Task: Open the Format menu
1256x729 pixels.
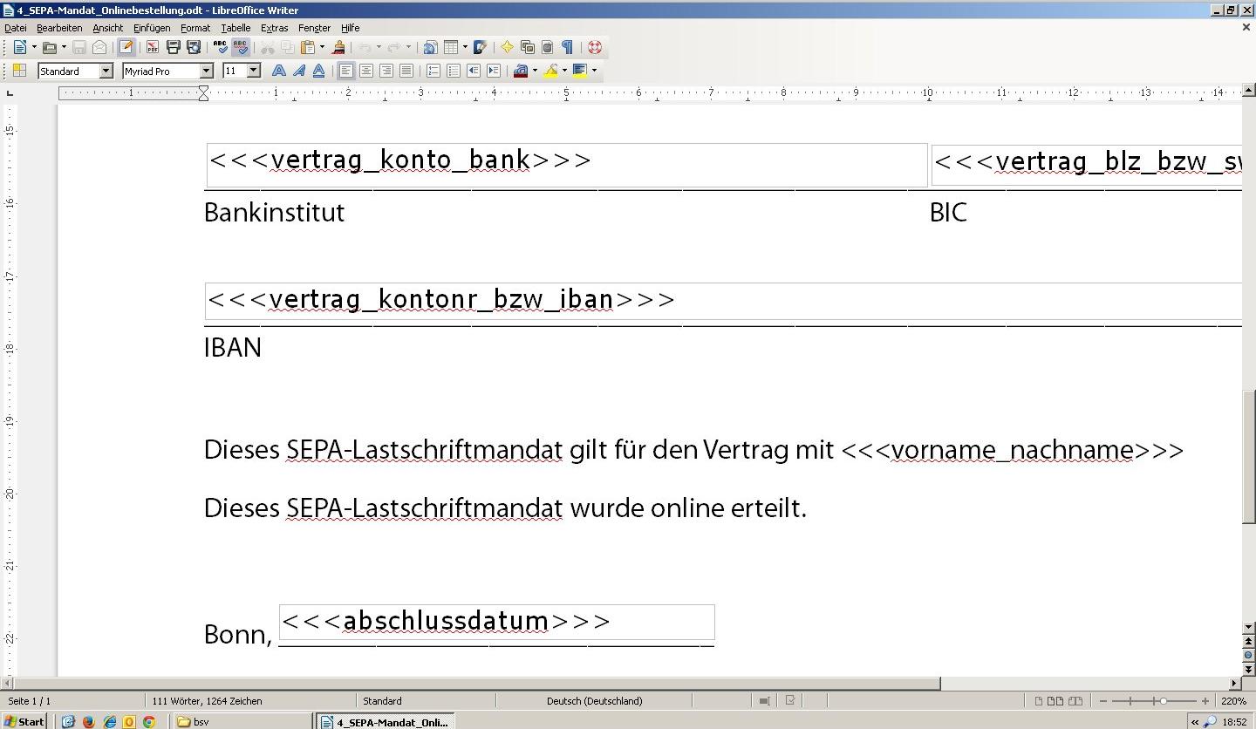Action: [x=195, y=28]
